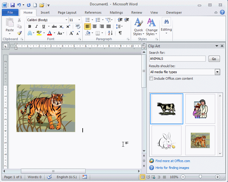
Task: Open the Page Layout tab
Action: click(67, 12)
